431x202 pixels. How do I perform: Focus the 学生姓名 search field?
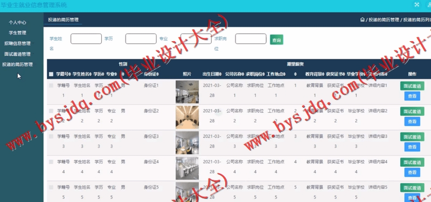[86, 39]
